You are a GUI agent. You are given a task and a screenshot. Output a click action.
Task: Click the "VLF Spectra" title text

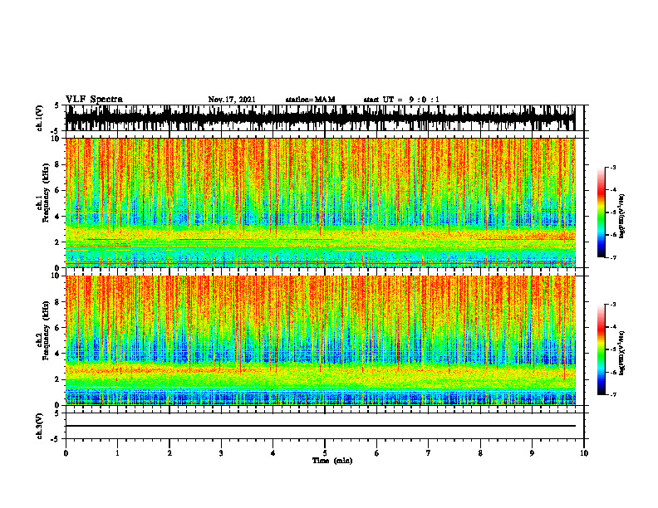pos(94,100)
